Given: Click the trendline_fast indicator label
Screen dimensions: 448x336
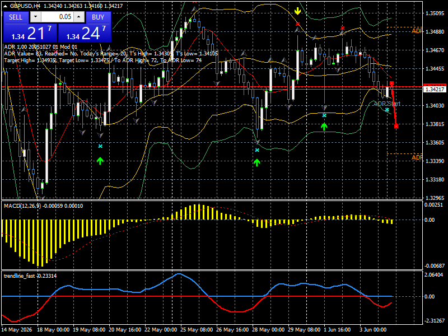Looking at the screenshot, I should coord(30,276).
